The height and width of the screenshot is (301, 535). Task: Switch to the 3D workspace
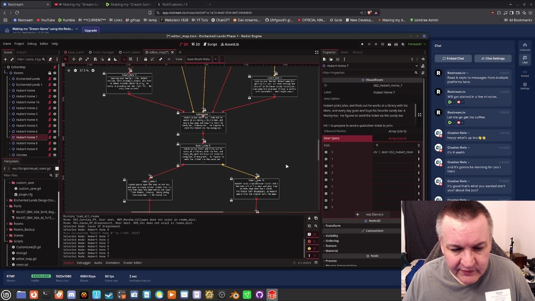click(196, 44)
